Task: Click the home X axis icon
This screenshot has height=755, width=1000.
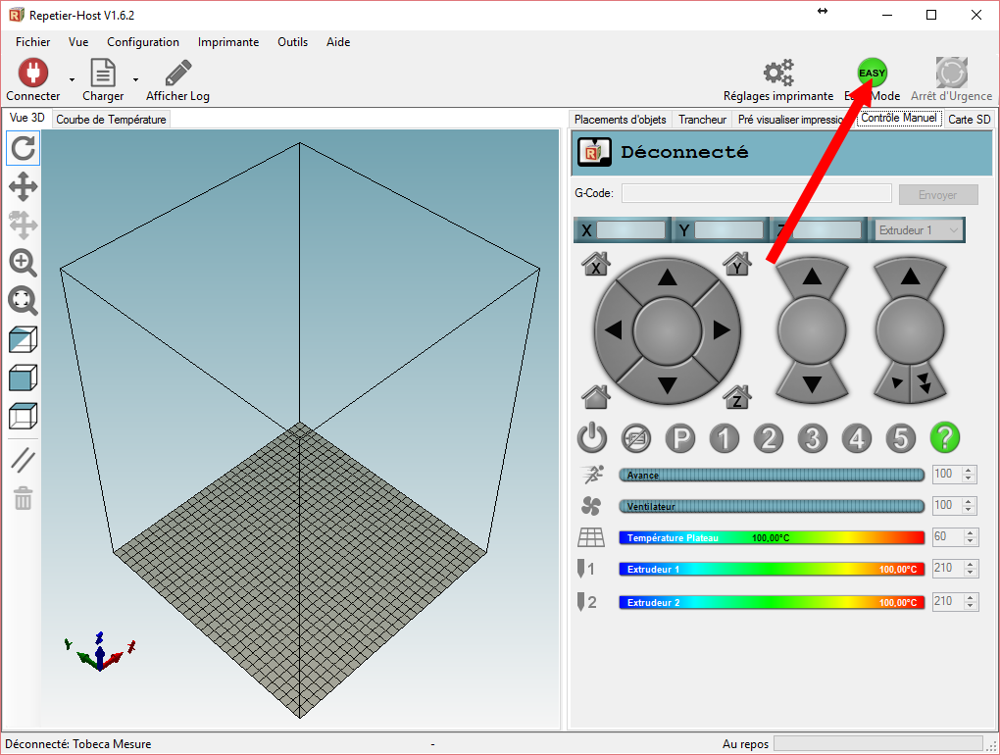Action: coord(595,265)
